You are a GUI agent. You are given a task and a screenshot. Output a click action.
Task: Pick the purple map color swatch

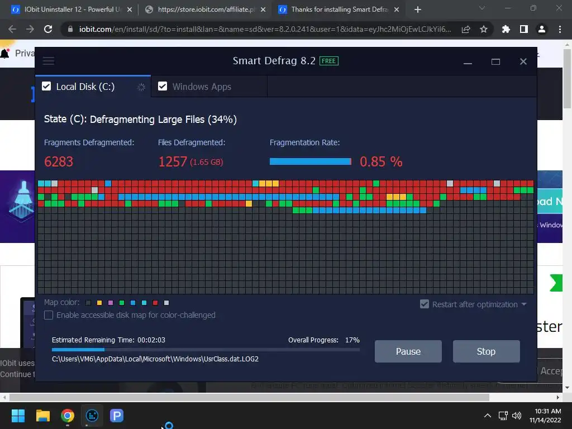click(111, 303)
